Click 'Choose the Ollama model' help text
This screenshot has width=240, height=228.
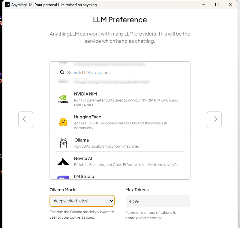pyautogui.click(x=82, y=215)
